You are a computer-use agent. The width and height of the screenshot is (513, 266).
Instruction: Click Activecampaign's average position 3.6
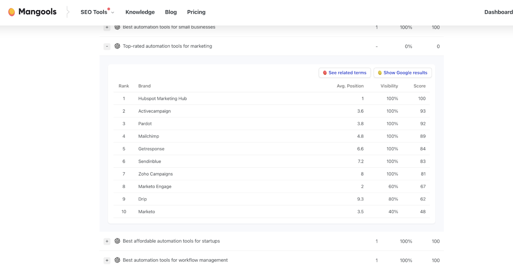point(360,111)
